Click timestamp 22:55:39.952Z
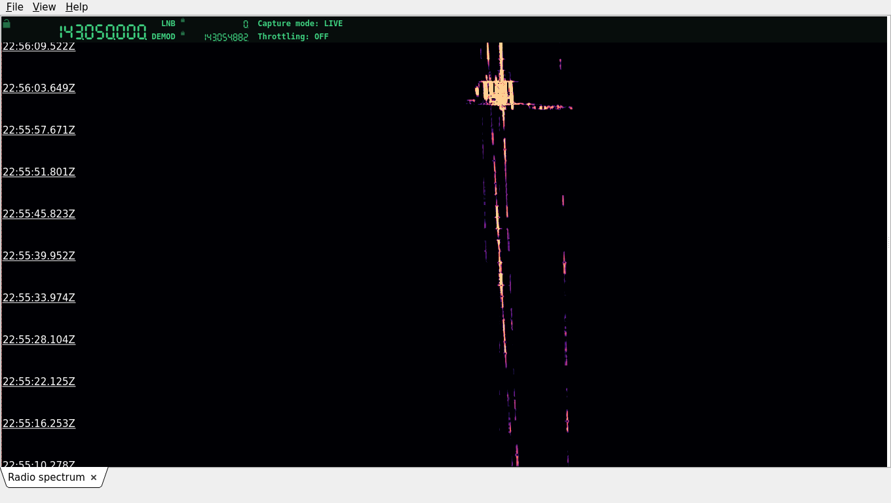 (x=39, y=255)
